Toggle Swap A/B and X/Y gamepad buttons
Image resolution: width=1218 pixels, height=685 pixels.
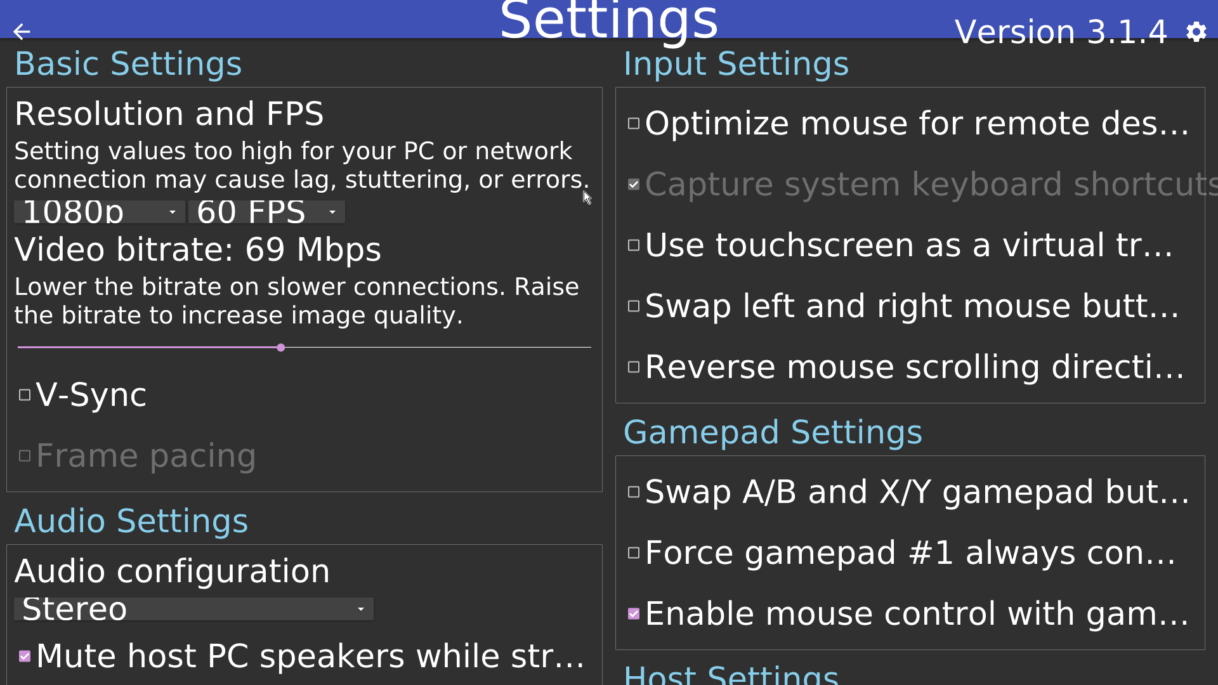click(634, 492)
